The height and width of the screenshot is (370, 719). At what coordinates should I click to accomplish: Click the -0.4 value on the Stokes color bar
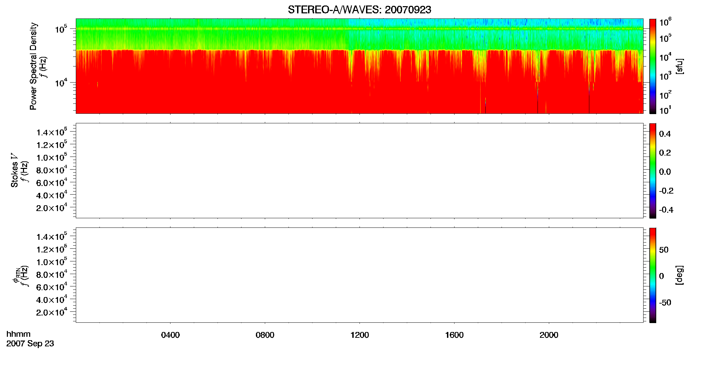point(666,210)
